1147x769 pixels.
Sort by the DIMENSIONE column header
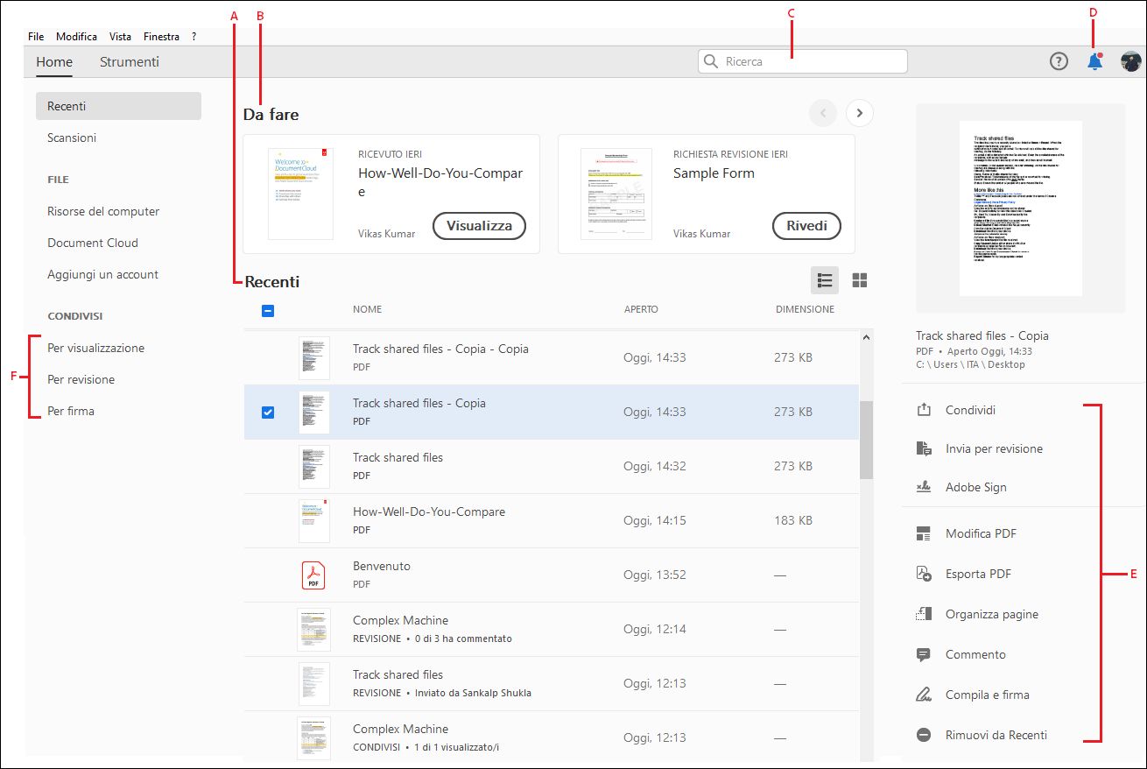pos(805,309)
